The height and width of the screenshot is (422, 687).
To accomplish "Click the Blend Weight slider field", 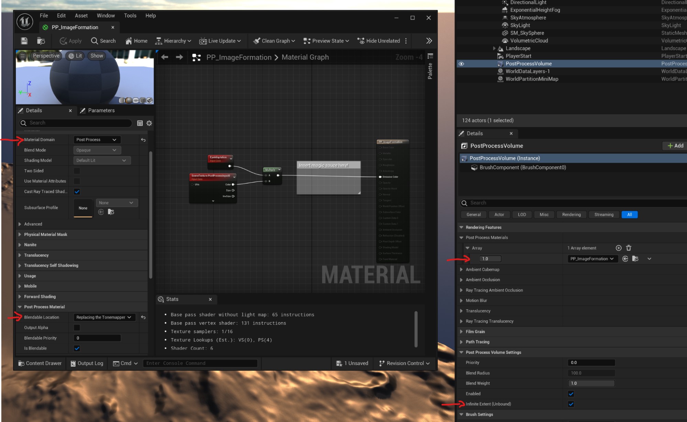I will point(591,383).
